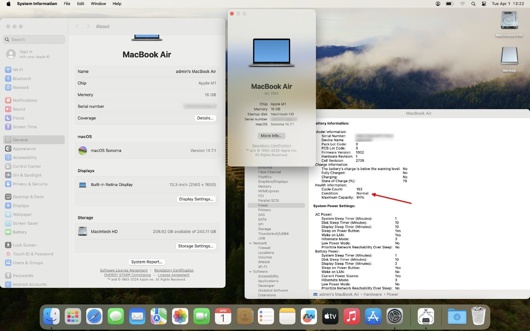Click Display Settings button
This screenshot has width=530, height=331.
tap(196, 199)
